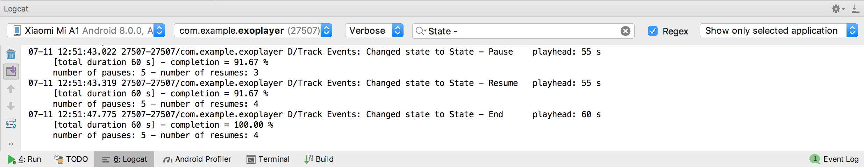Viewport: 864px width, 167px height.
Task: Click the hide Logcat panel icon
Action: pos(855,9)
